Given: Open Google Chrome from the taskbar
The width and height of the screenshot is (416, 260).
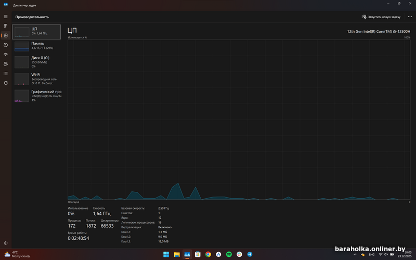Looking at the screenshot, I should point(208,254).
